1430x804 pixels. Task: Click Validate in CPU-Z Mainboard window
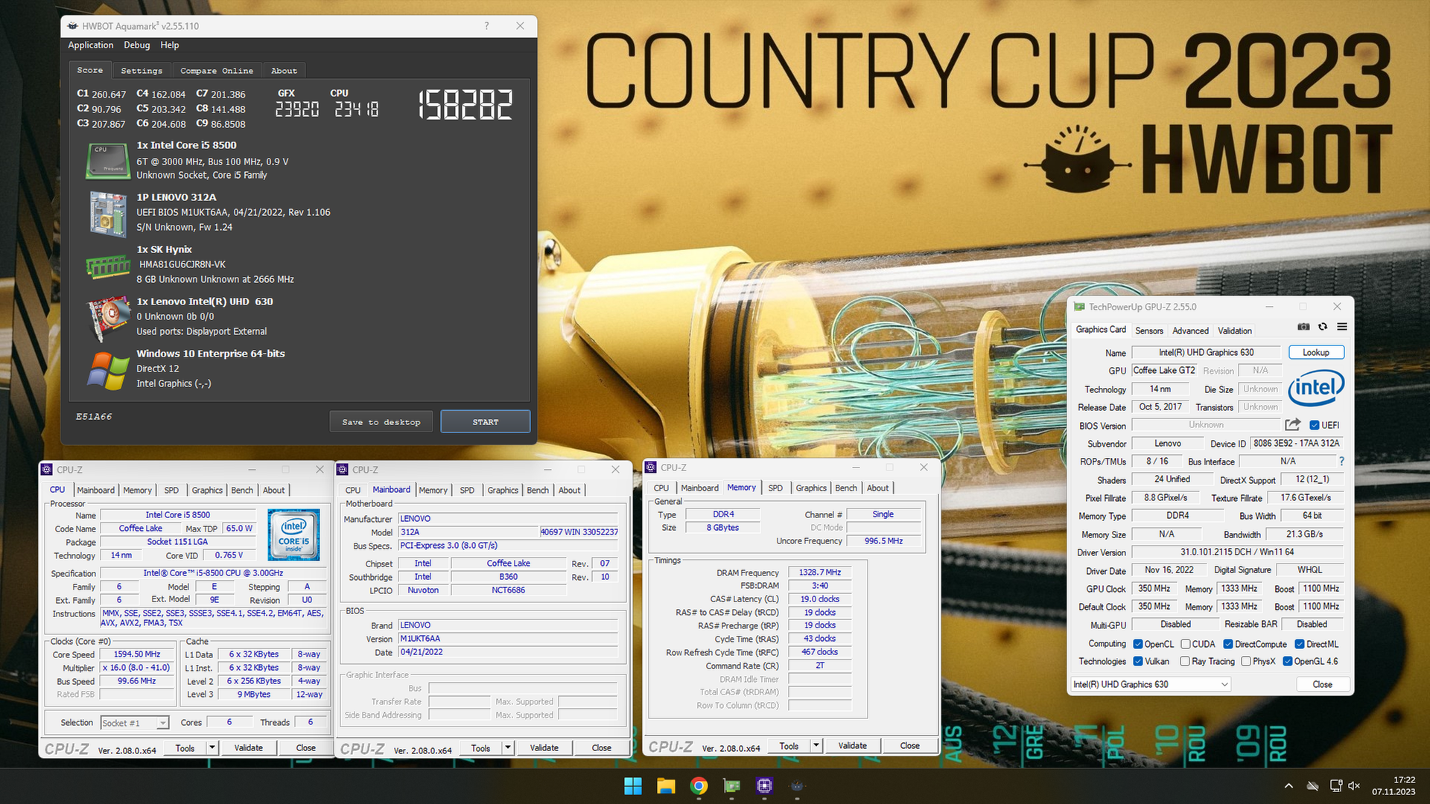coord(544,747)
